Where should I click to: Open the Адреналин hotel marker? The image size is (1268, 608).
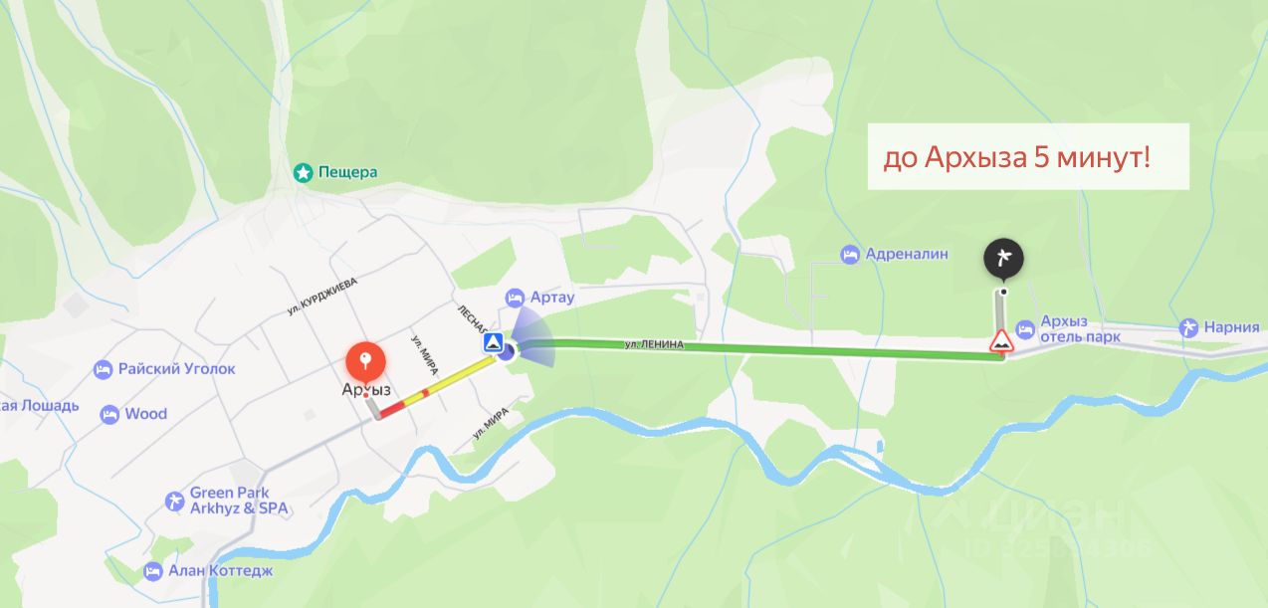849,254
